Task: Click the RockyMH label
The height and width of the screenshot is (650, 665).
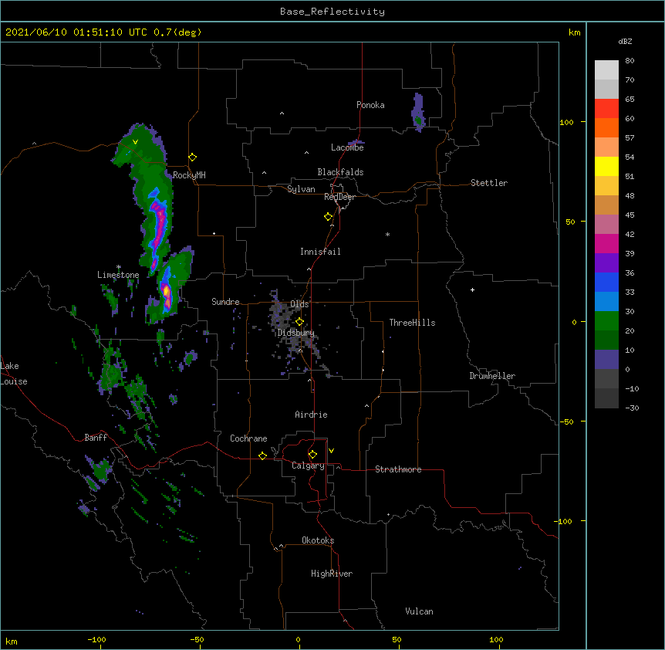Action: tap(189, 174)
